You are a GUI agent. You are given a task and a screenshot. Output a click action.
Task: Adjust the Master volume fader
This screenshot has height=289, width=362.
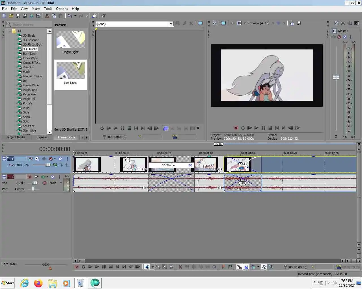point(336,77)
